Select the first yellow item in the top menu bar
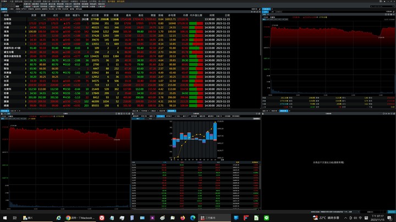Image resolution: width=396 pixels, height=222 pixels. (x=111, y=1)
